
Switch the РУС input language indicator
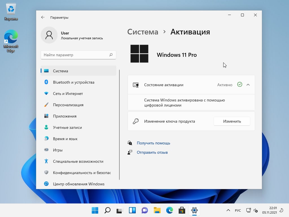pos(238,210)
